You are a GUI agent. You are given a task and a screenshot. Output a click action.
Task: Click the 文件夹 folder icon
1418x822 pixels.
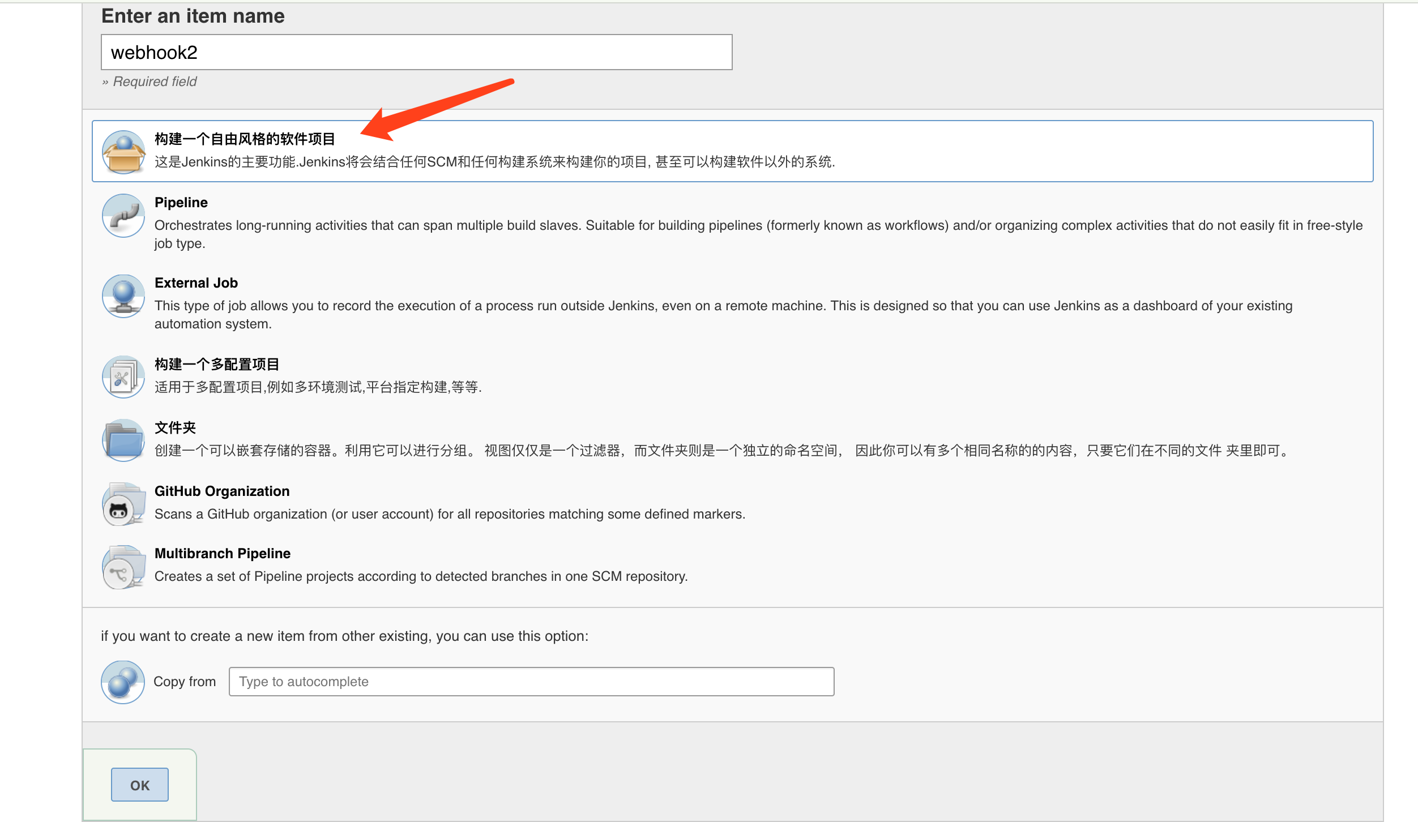[x=123, y=440]
